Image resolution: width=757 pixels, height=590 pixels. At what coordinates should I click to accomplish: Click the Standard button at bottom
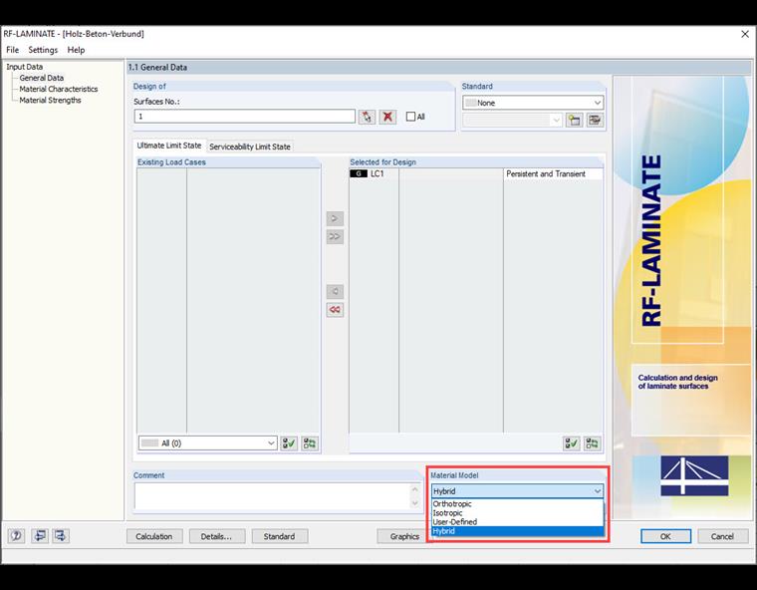coord(279,536)
